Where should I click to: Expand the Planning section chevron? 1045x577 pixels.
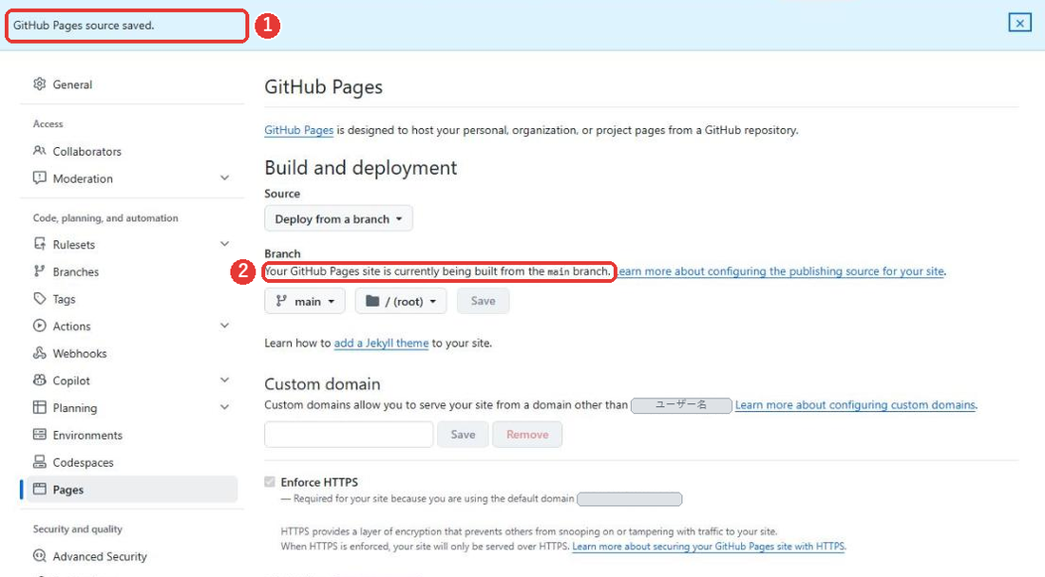(x=224, y=407)
